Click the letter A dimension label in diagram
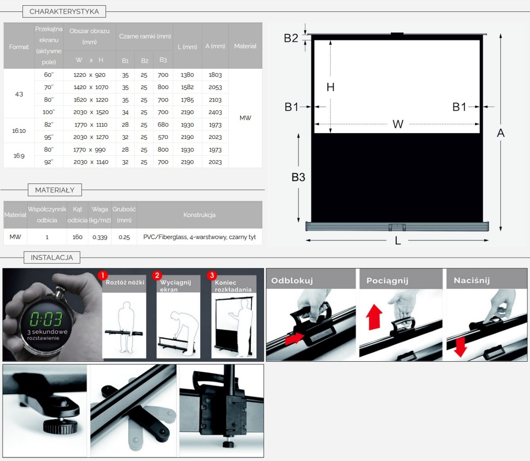Image resolution: width=530 pixels, height=461 pixels. tap(500, 133)
